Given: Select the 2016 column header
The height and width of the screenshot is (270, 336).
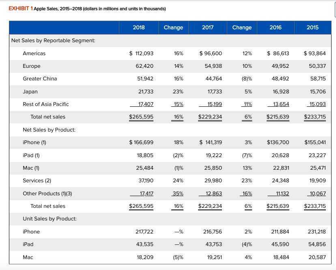Looking at the screenshot, I should [x=276, y=28].
